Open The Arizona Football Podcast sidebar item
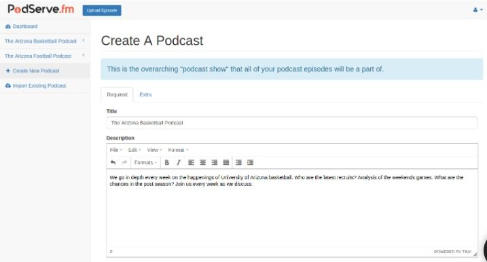Screen dimensions: 487x262 38,56
